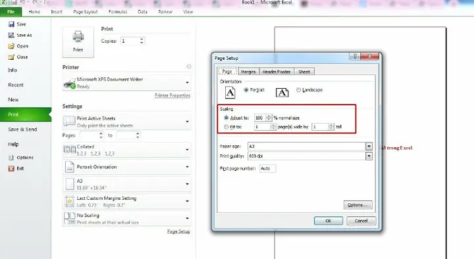474x259 pixels.
Task: Open the File tab
Action: click(11, 12)
